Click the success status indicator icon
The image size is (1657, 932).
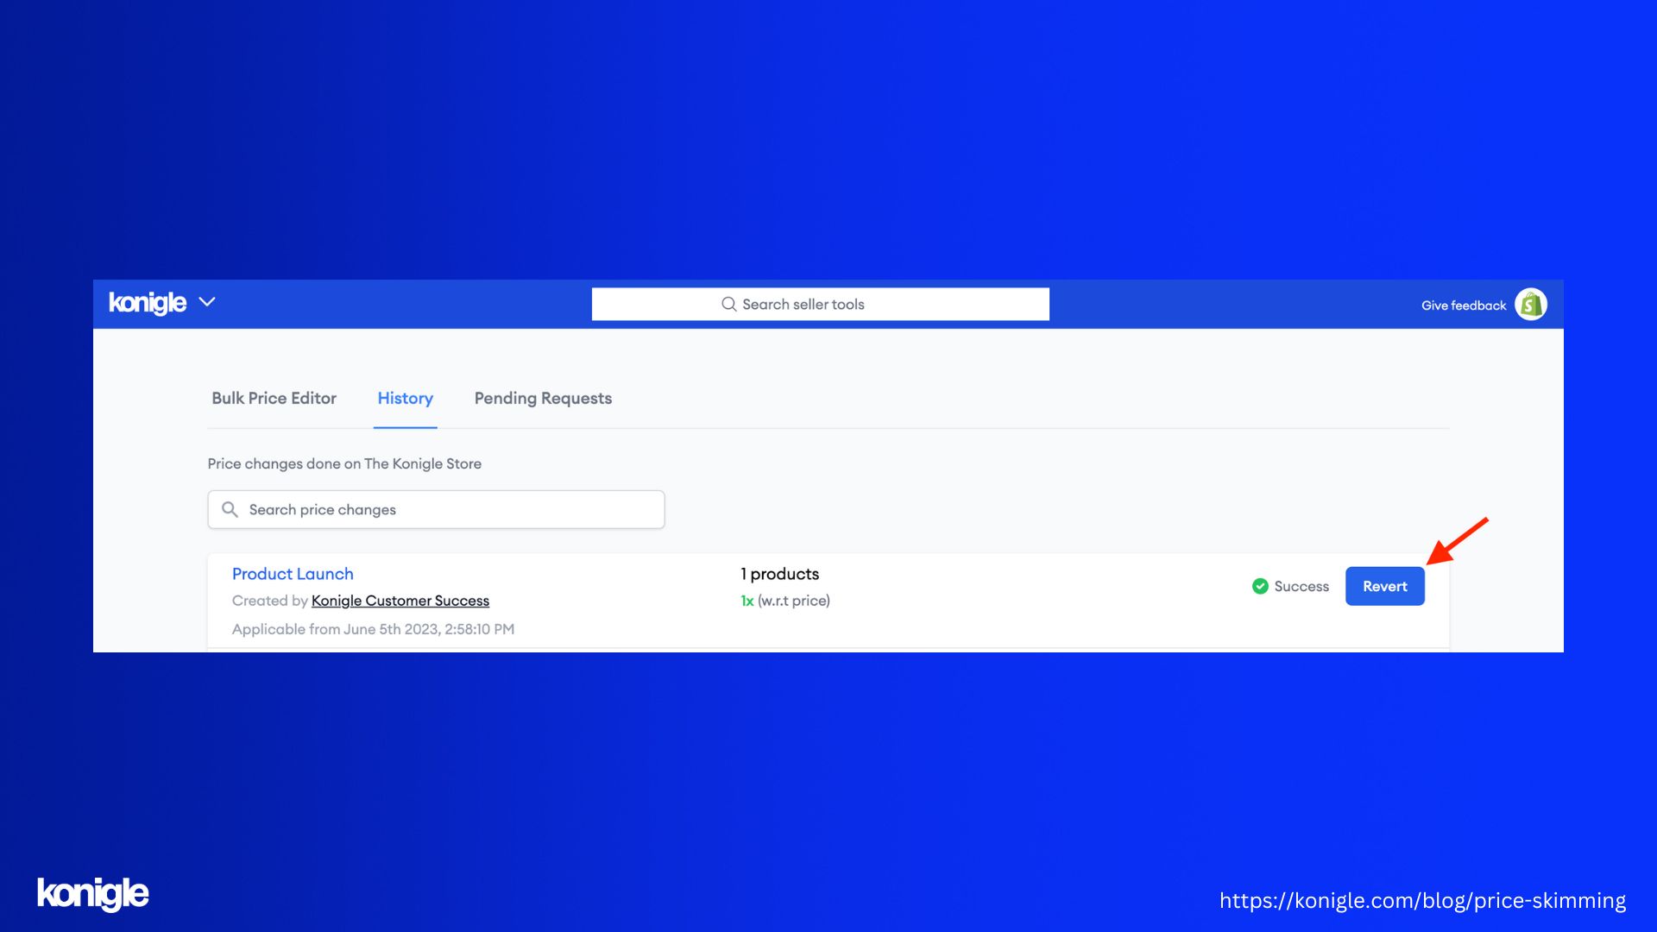pos(1258,585)
